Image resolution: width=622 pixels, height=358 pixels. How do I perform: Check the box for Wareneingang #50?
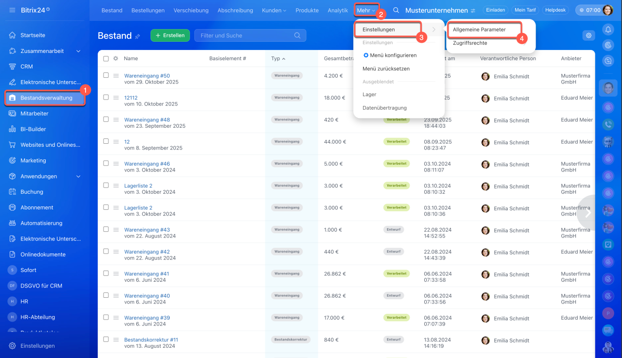(x=106, y=75)
